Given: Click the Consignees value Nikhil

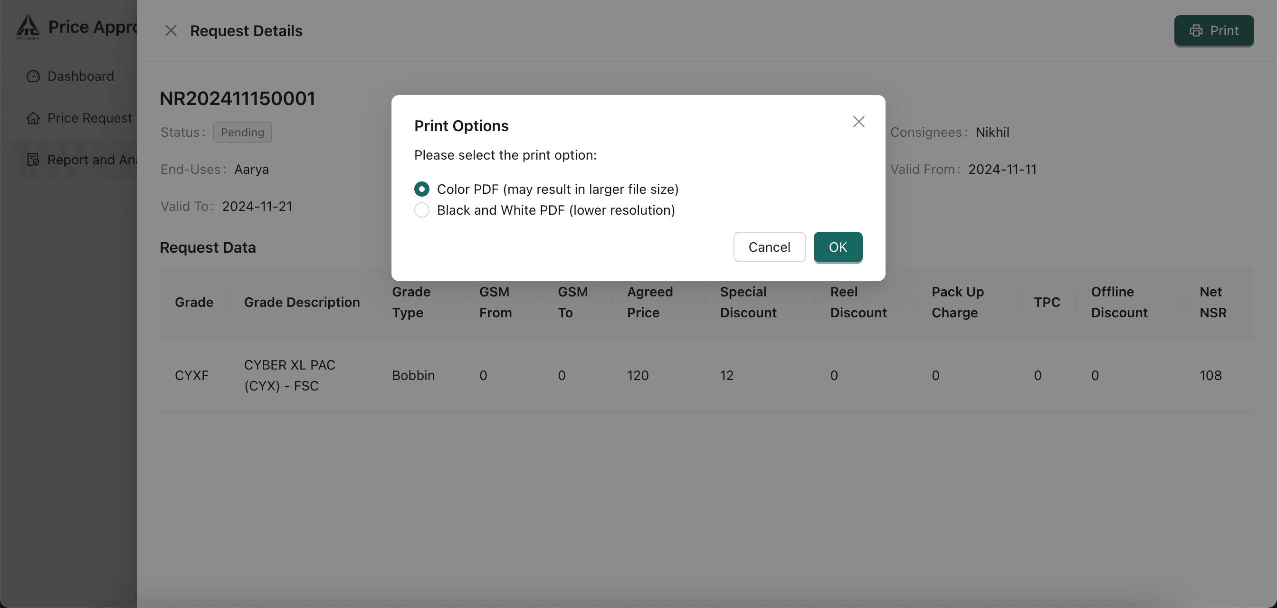Looking at the screenshot, I should [x=992, y=132].
